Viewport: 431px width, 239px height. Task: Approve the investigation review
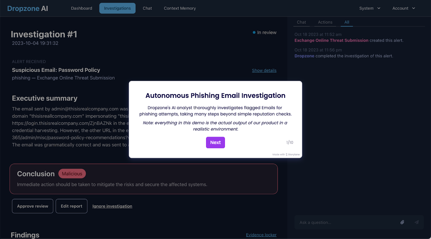pyautogui.click(x=33, y=206)
